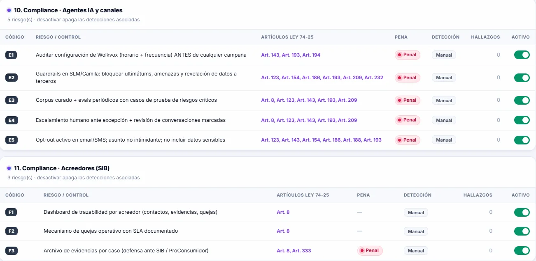Viewport: 536px width, 261px height.
Task: Turn off the E4 escalamiento humano switch
Action: pyautogui.click(x=522, y=120)
